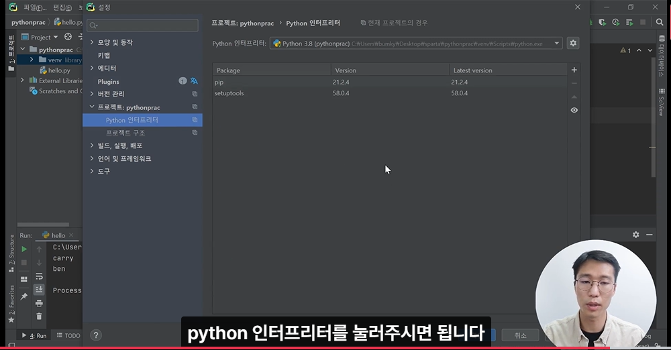Click the translate icon on the Plugins row
671x350 pixels.
pyautogui.click(x=194, y=81)
